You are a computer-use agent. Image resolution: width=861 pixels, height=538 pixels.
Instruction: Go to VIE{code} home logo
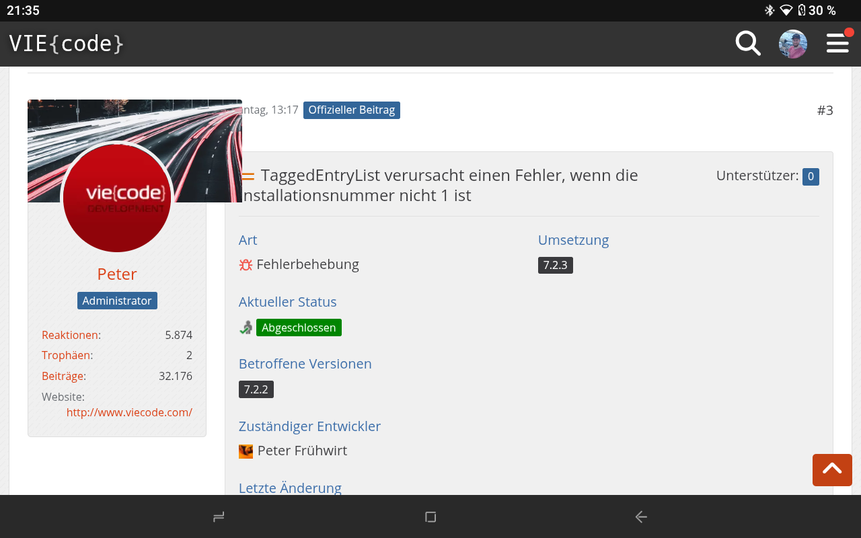click(67, 44)
